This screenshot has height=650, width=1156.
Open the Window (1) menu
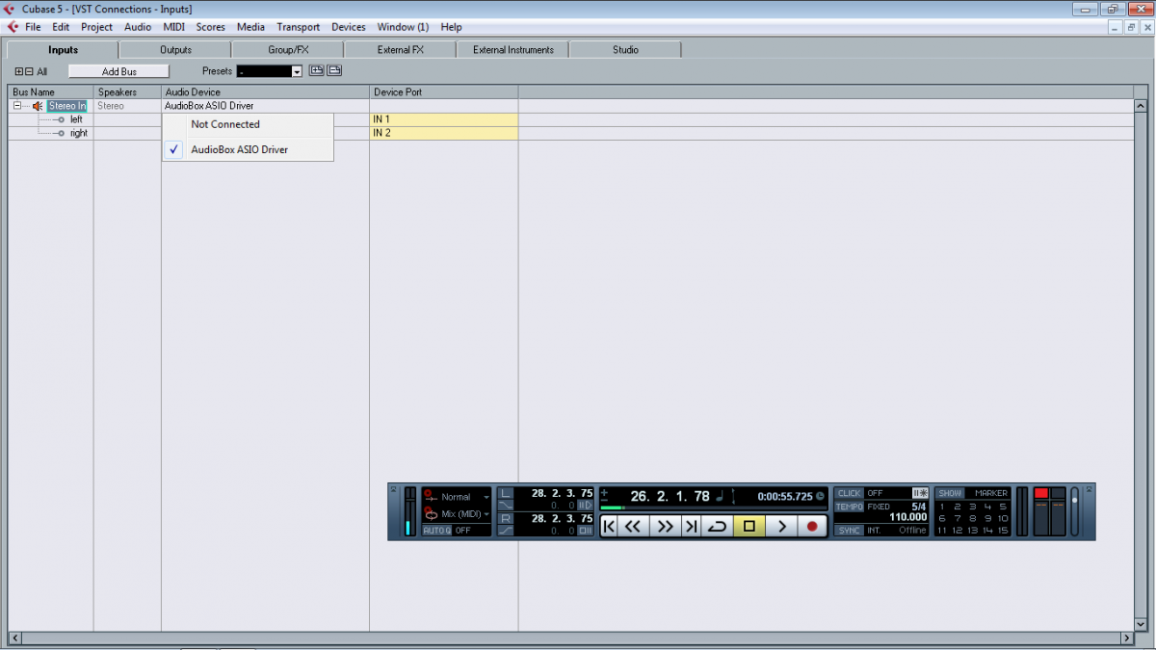click(x=403, y=27)
